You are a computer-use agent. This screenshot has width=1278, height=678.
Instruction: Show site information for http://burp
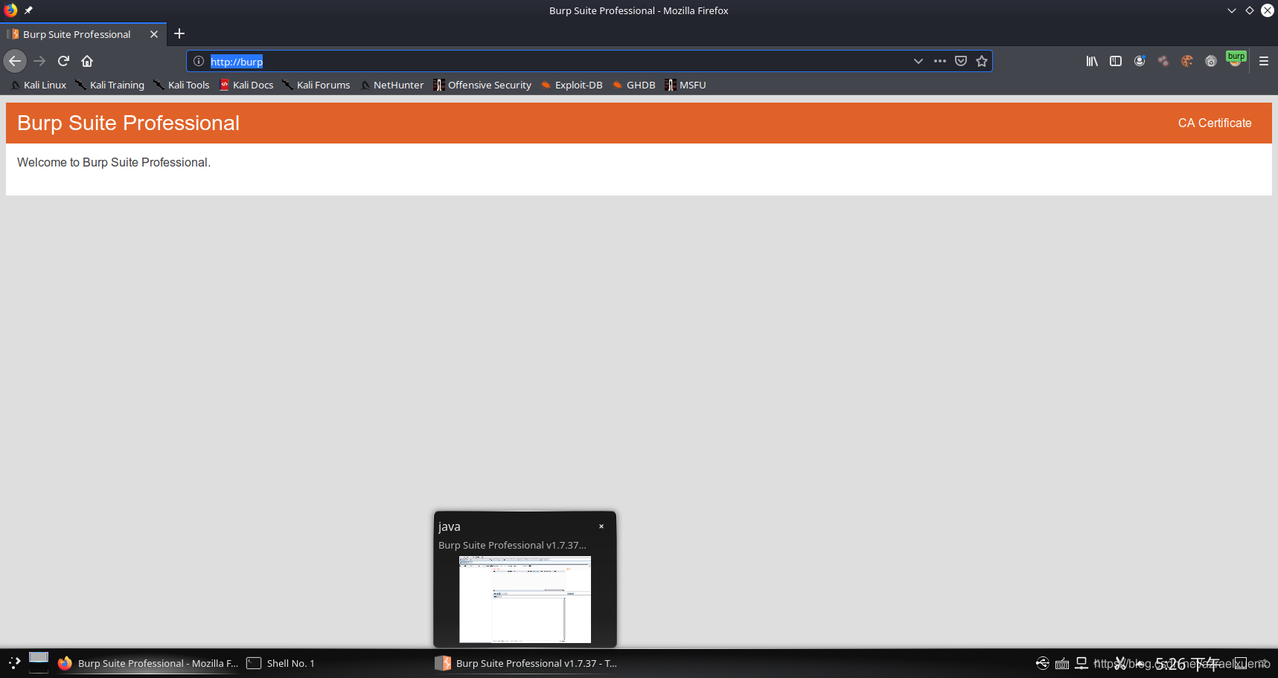click(199, 61)
